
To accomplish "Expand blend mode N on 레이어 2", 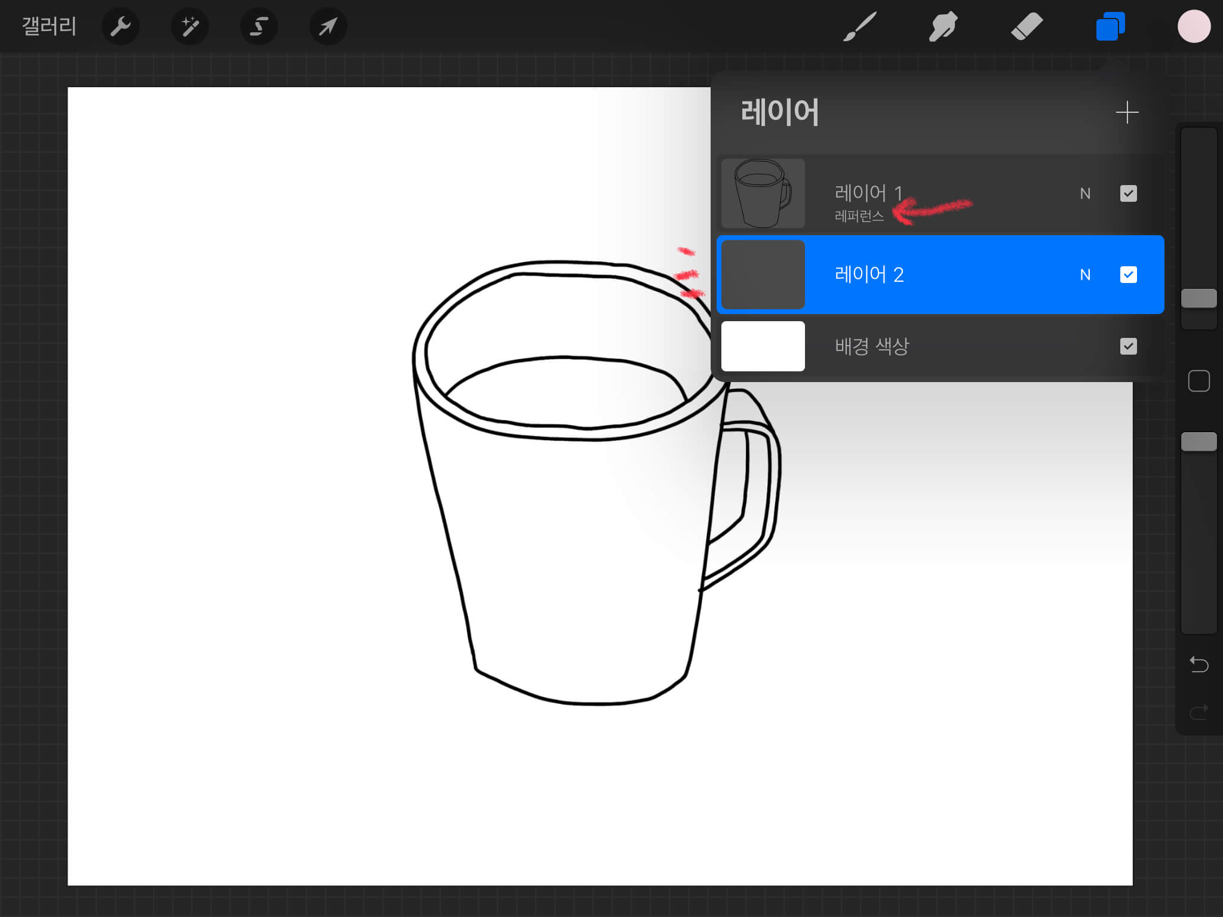I will click(1085, 275).
